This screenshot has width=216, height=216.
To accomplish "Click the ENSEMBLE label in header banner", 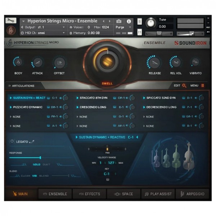I will 154,43.
